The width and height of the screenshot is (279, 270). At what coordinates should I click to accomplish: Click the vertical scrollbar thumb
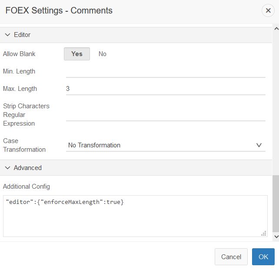(x=276, y=204)
